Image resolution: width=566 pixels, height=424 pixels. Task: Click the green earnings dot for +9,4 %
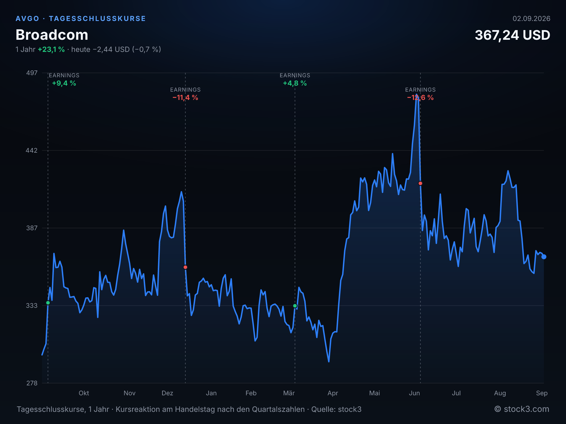point(48,303)
